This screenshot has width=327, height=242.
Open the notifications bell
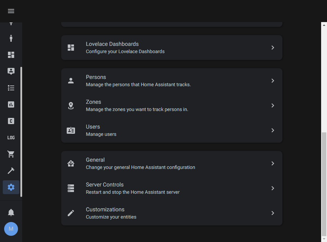point(11,212)
